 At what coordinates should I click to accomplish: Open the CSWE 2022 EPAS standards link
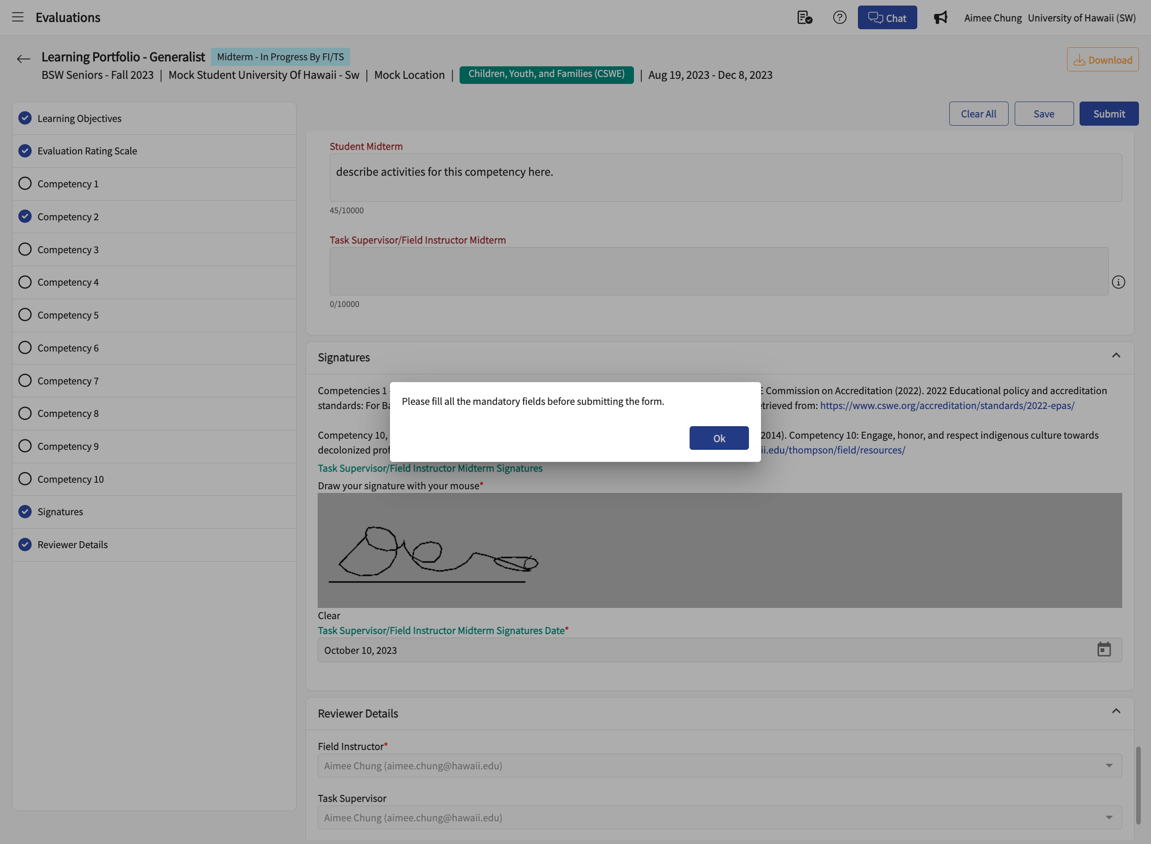[947, 405]
